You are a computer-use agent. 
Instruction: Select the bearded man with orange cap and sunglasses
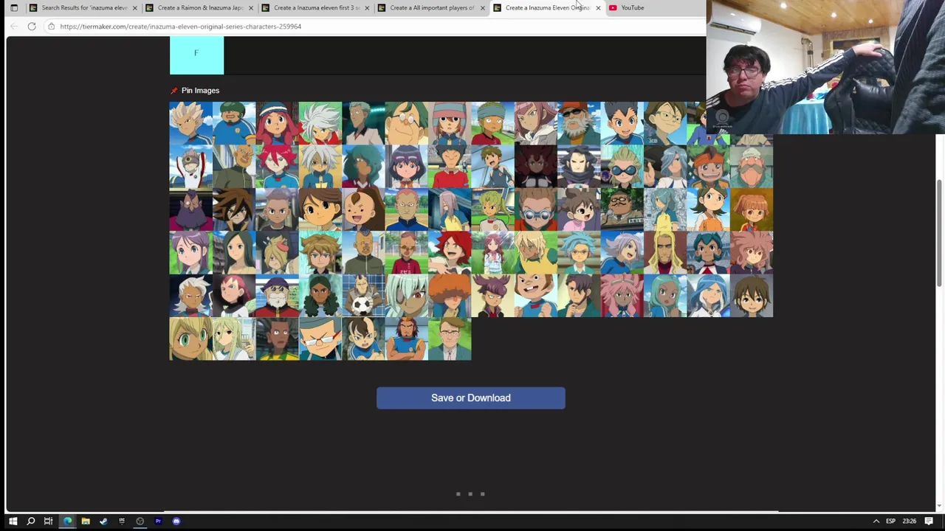pos(579,123)
